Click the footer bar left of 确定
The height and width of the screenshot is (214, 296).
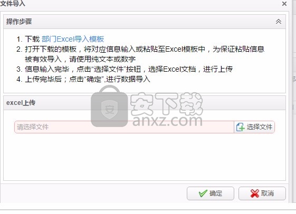point(93,193)
